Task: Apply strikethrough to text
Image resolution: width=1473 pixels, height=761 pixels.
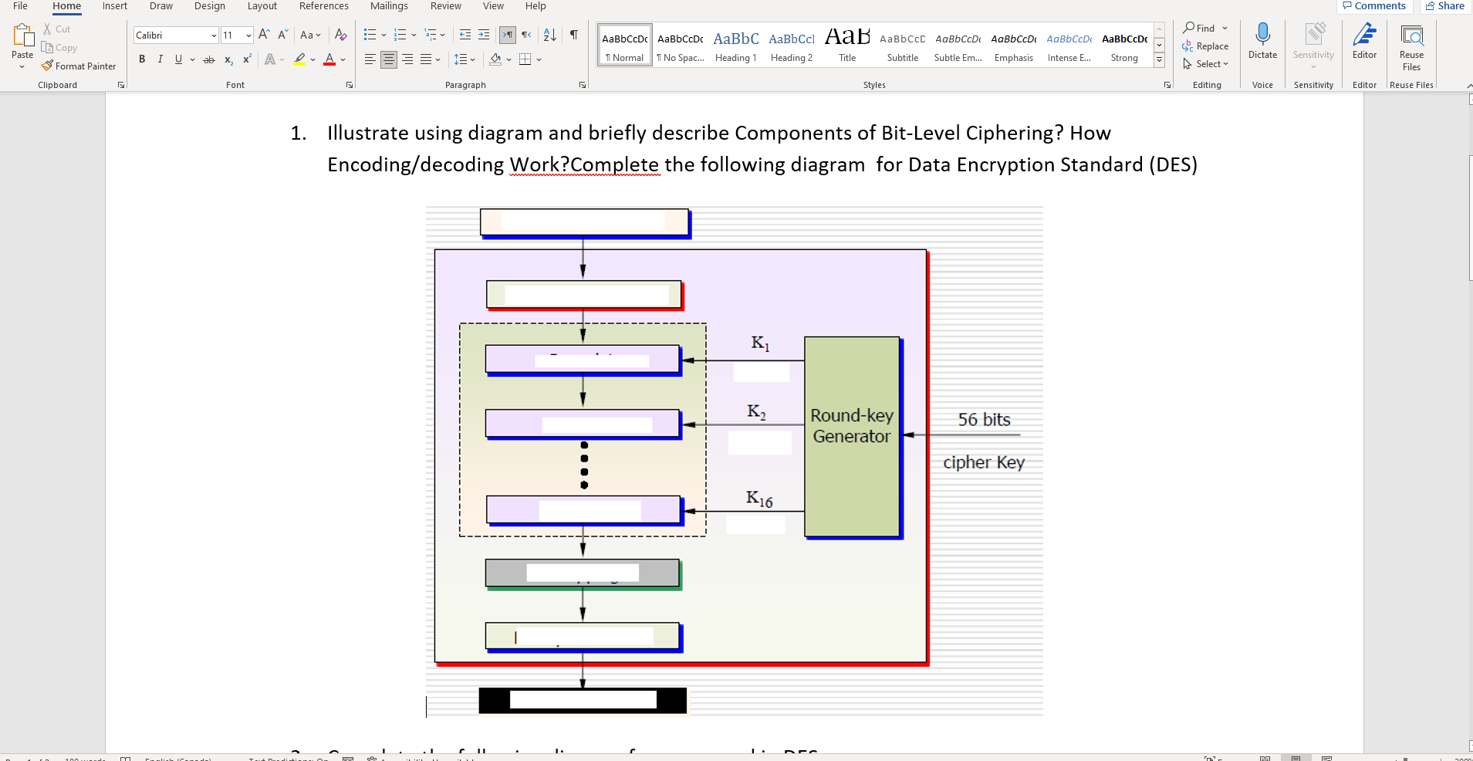Action: (208, 59)
